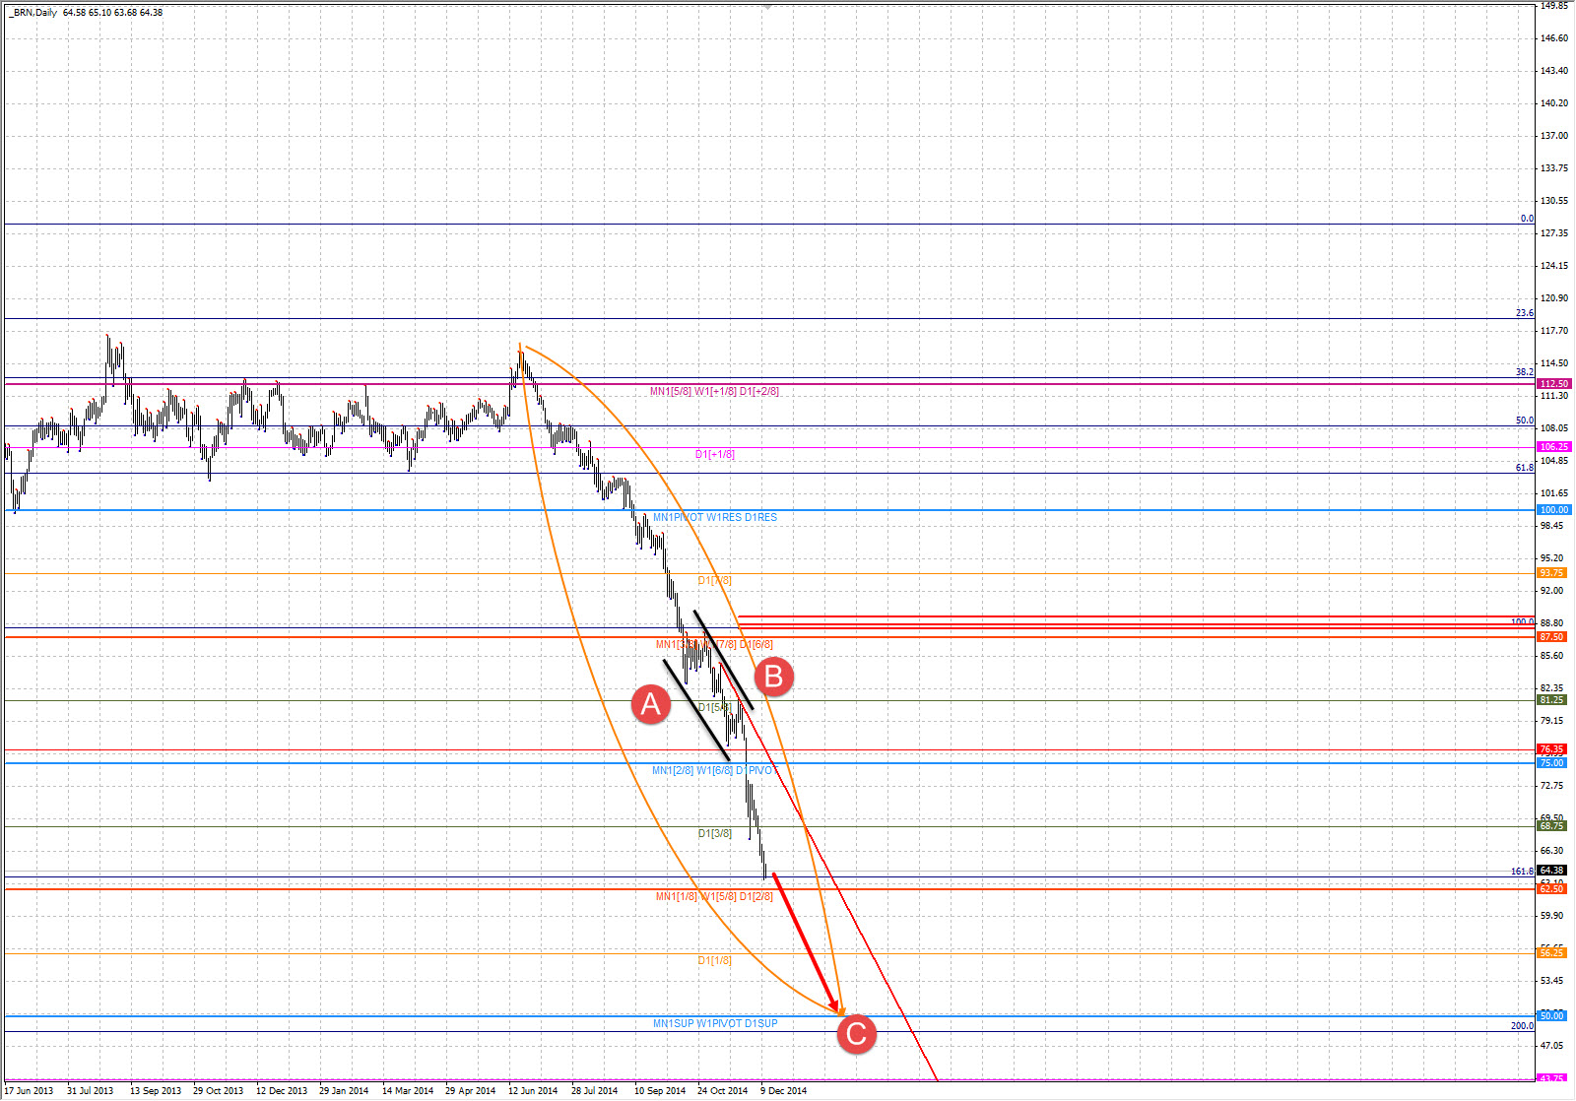This screenshot has width=1576, height=1101.
Task: Select the MN1SUP W1PIVOT D1SUP label
Action: (714, 1023)
